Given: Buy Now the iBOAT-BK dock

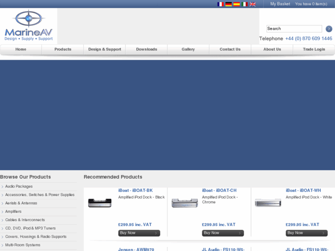Looking at the screenshot, I should [139, 233].
